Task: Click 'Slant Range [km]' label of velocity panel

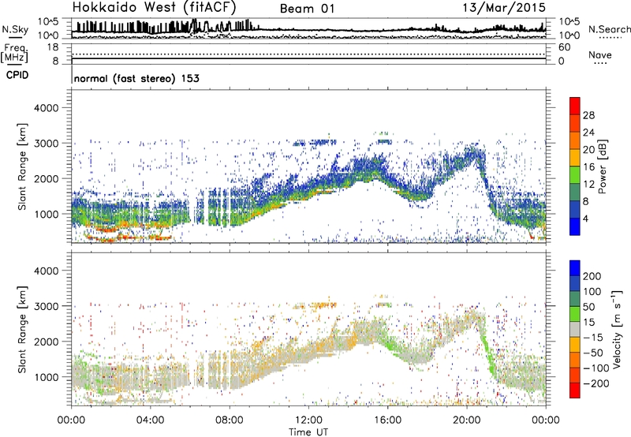Action: (x=22, y=330)
